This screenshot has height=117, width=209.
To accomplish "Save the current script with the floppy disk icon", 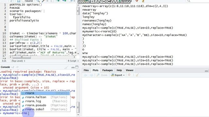I will click(19, 1).
